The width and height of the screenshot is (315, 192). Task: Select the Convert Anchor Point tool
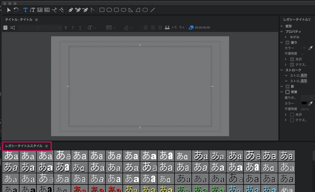click(92, 10)
